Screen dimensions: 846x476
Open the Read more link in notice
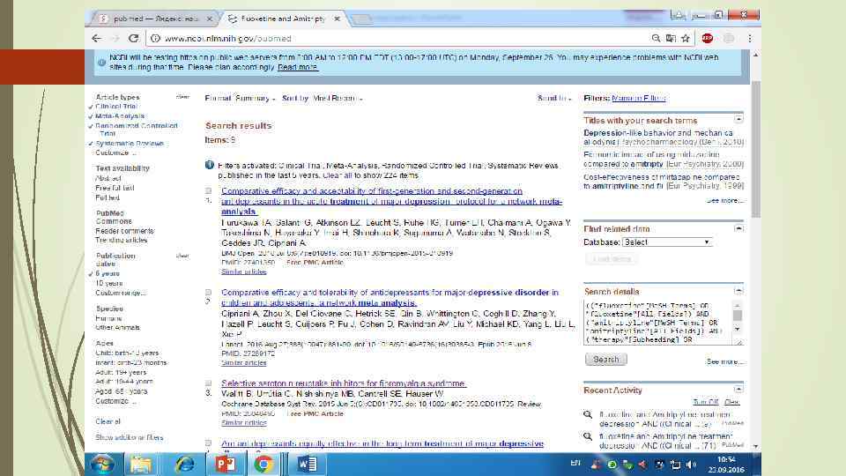coord(297,67)
